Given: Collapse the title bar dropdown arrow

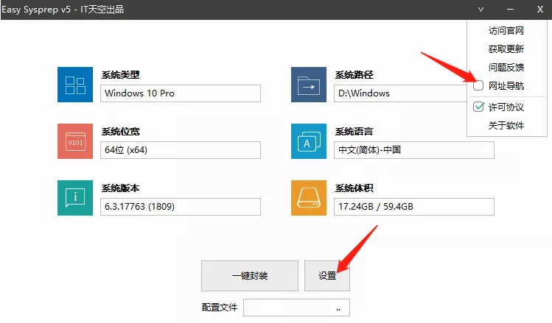Looking at the screenshot, I should (x=481, y=10).
